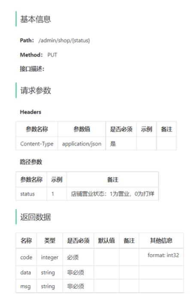Click the 备注 header in path params table
This screenshot has height=294, width=190.
point(112,180)
